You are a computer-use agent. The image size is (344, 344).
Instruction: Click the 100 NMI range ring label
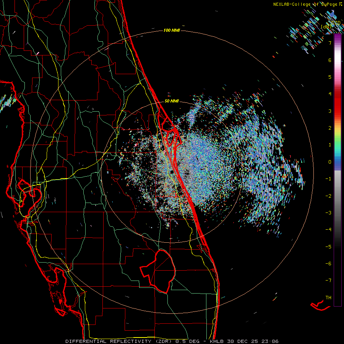pyautogui.click(x=172, y=30)
